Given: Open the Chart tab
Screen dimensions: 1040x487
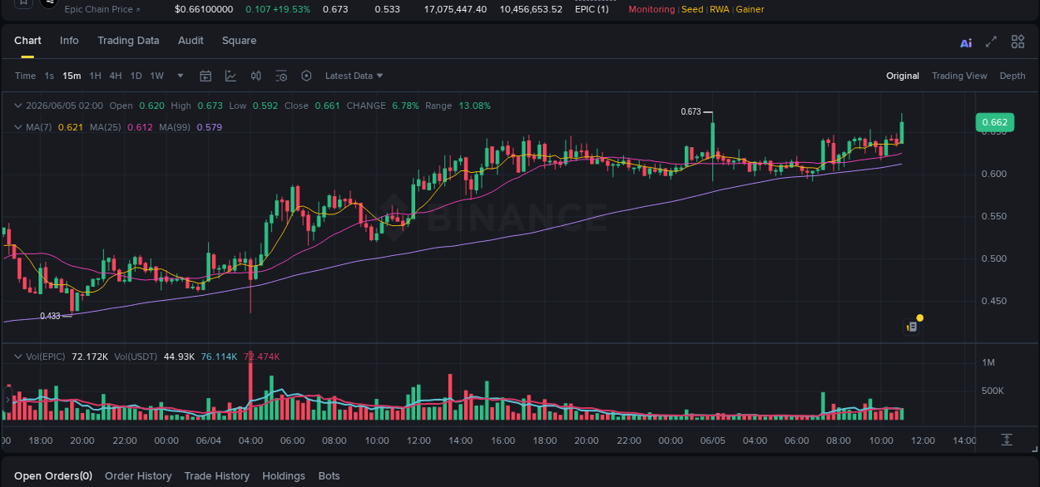Looking at the screenshot, I should pos(27,41).
